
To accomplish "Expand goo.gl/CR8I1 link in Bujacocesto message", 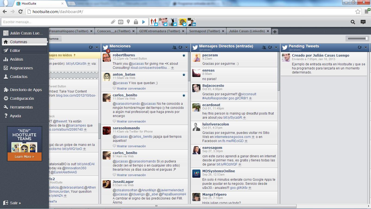I will 250,99.
